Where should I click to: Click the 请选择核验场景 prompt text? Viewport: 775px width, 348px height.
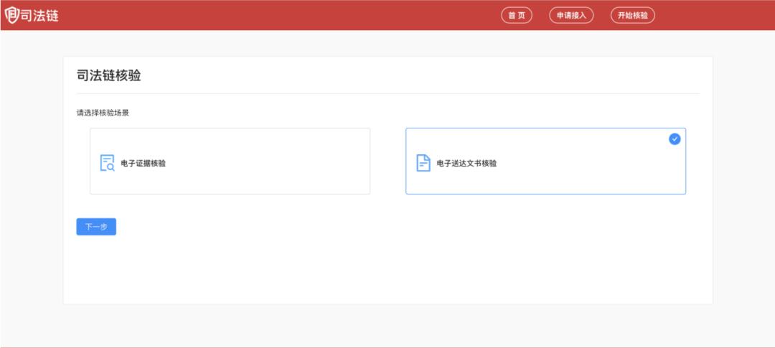coord(103,113)
